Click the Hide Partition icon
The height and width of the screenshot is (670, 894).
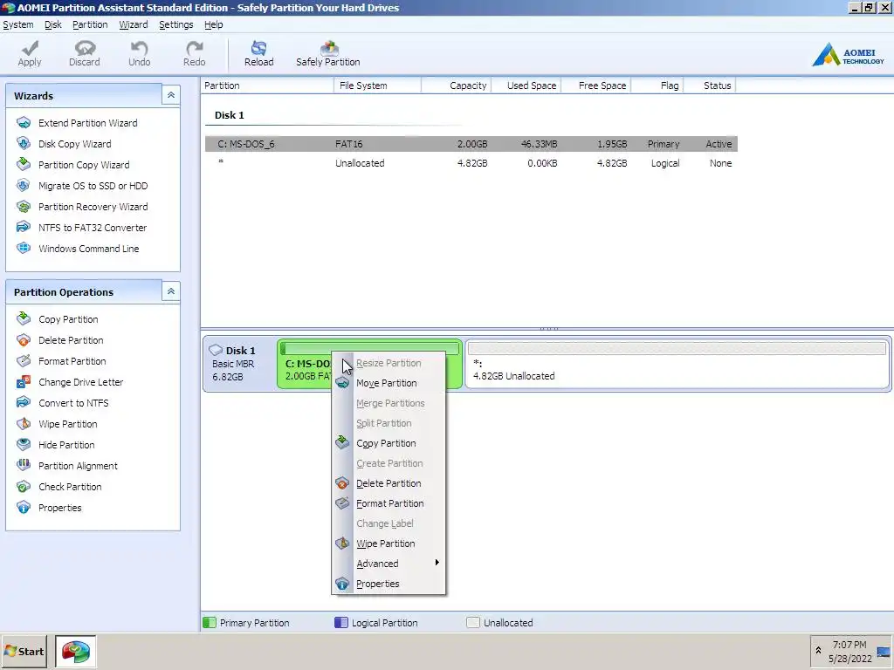24,444
